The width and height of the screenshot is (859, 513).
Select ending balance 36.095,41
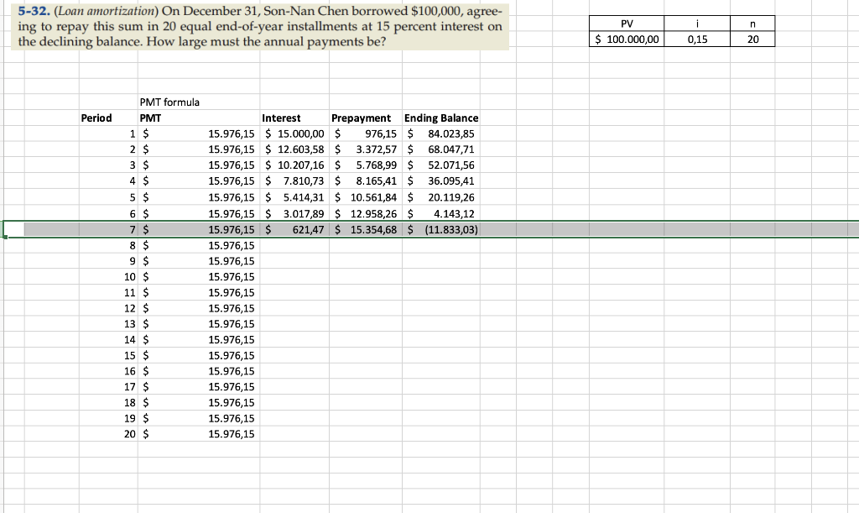pos(441,181)
